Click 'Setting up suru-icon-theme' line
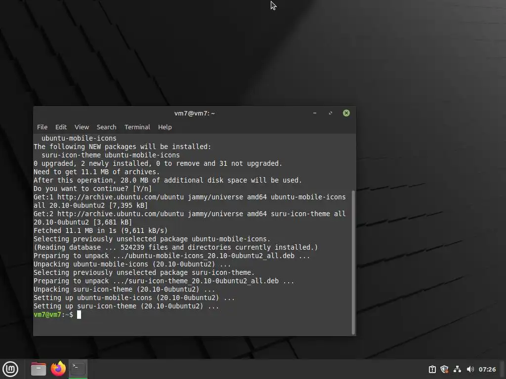The height and width of the screenshot is (379, 506). tap(126, 306)
